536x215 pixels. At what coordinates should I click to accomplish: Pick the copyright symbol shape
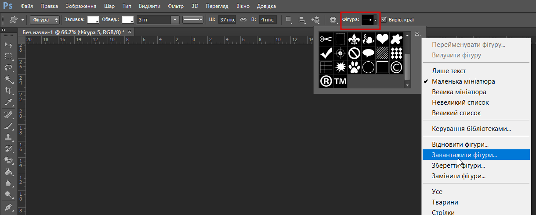(x=396, y=67)
